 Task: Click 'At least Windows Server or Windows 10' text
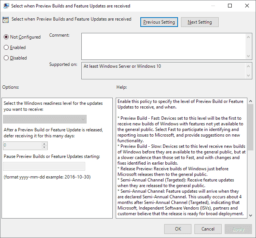[122, 66]
